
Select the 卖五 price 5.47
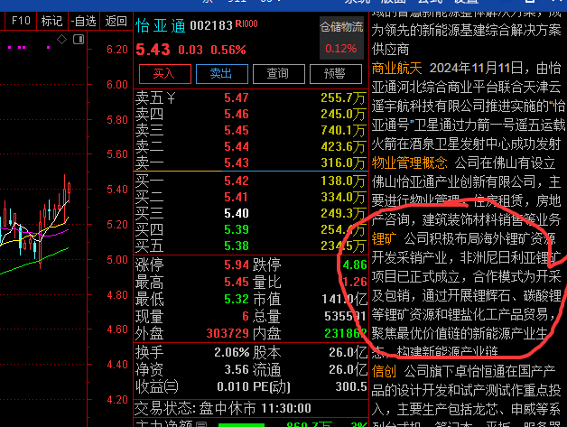pyautogui.click(x=237, y=97)
